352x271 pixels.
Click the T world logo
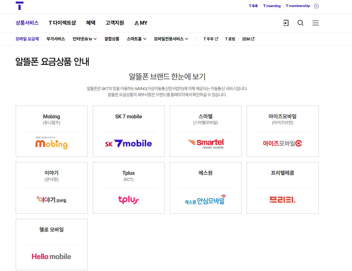point(20,6)
